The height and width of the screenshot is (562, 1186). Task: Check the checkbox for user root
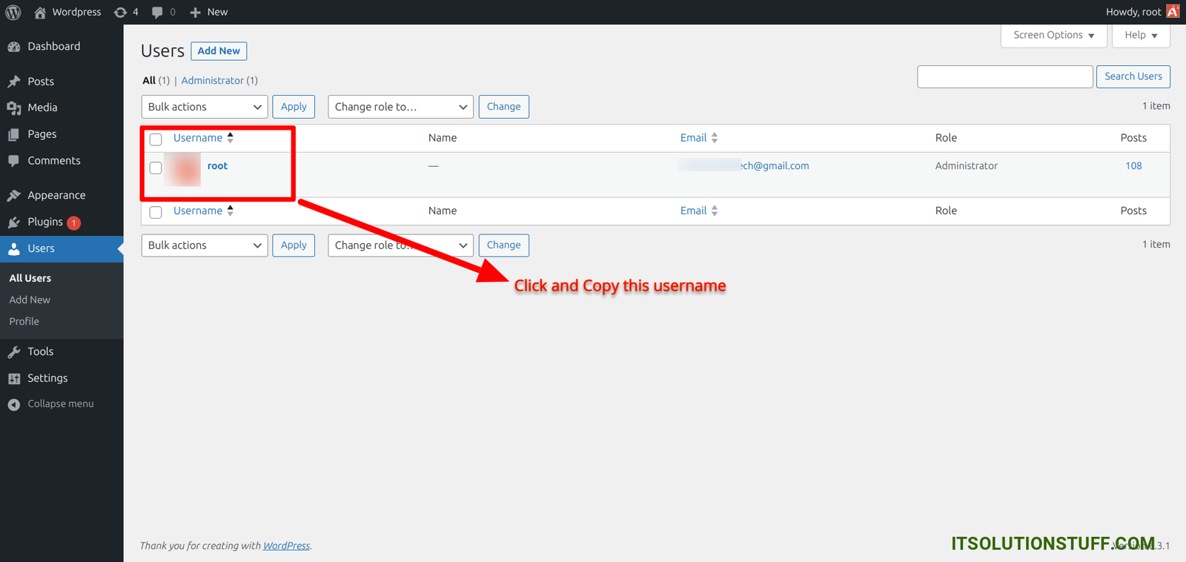click(x=156, y=168)
